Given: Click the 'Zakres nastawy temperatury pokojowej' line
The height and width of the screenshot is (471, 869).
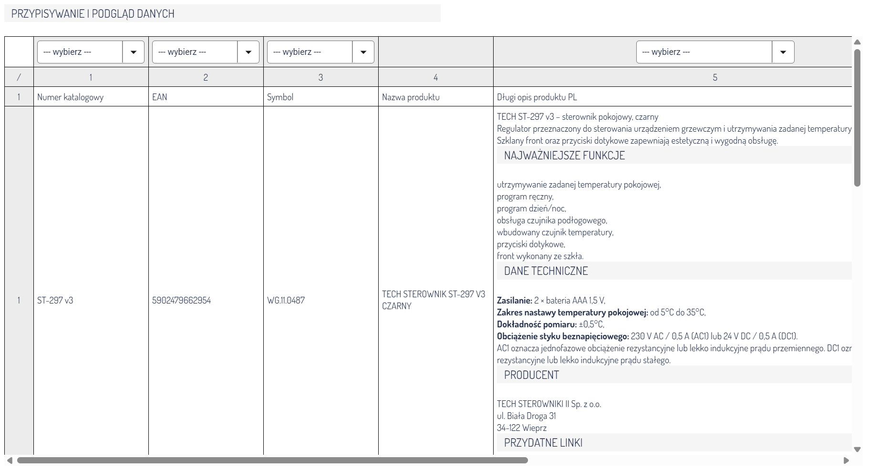Looking at the screenshot, I should tap(601, 312).
